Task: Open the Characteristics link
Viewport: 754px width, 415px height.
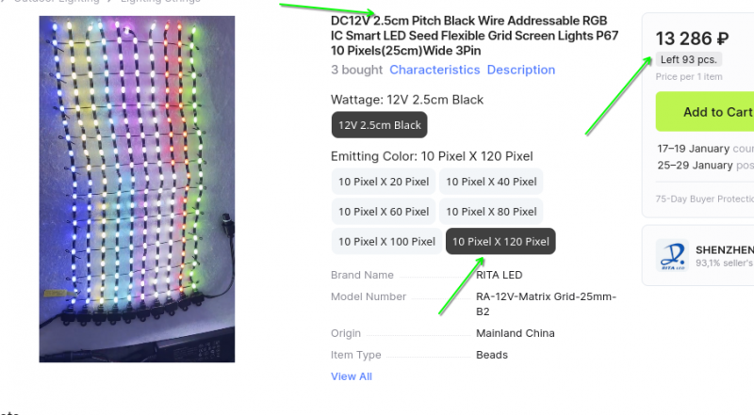Action: point(434,70)
